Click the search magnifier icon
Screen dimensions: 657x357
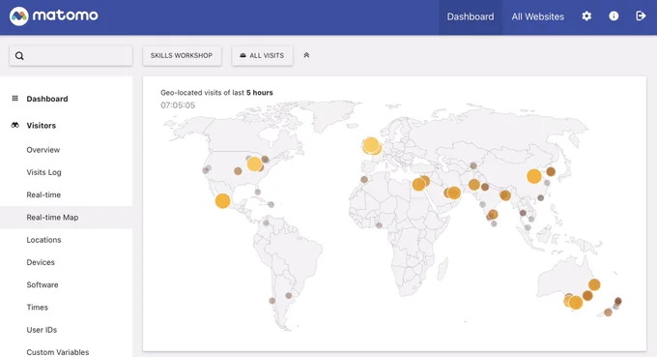[x=19, y=56]
